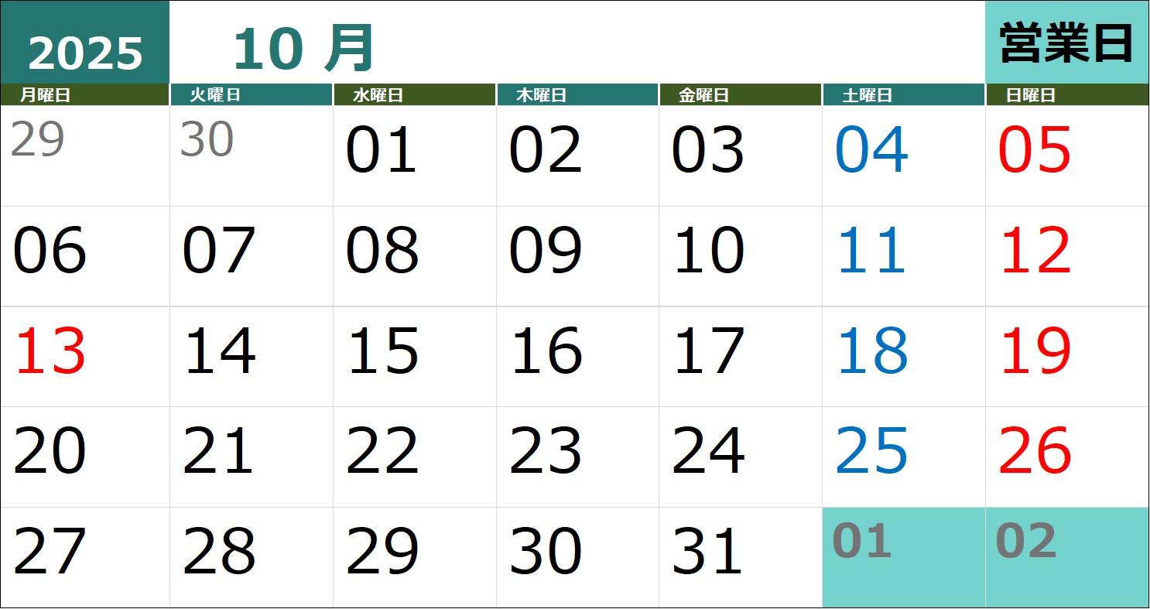Click the 土曜日 weekday header
The height and width of the screenshot is (609, 1150).
(x=867, y=95)
